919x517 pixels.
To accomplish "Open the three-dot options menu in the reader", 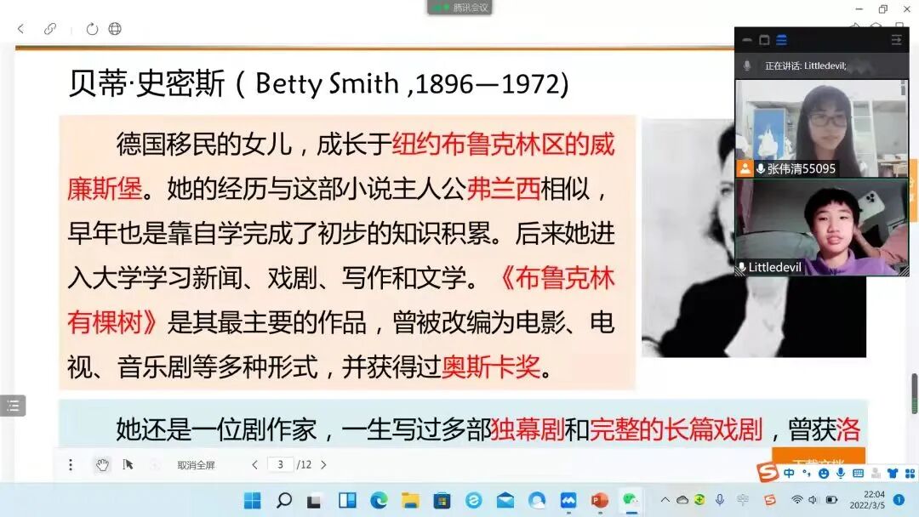I will (71, 464).
